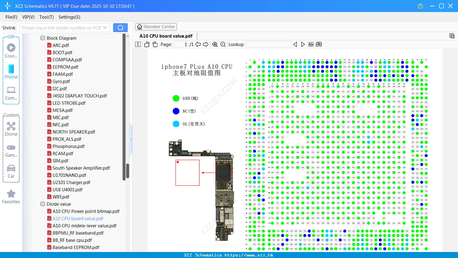Toggle the Abi whole-word match icon

tap(311, 45)
